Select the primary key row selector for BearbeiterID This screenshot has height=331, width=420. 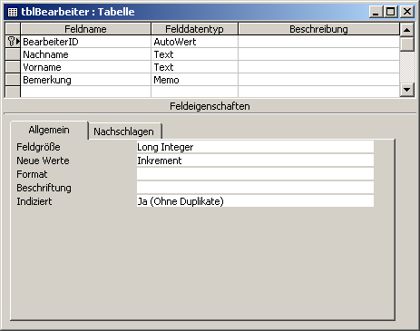[x=13, y=42]
